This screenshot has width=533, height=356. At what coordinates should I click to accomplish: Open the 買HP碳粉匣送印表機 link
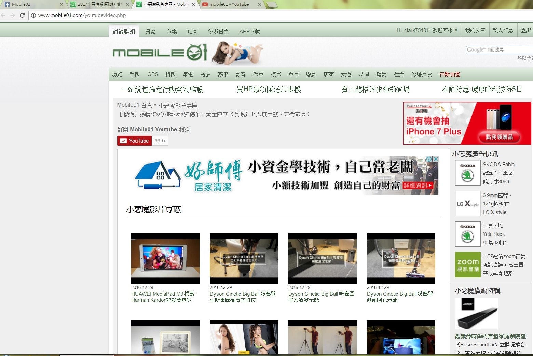click(x=269, y=89)
